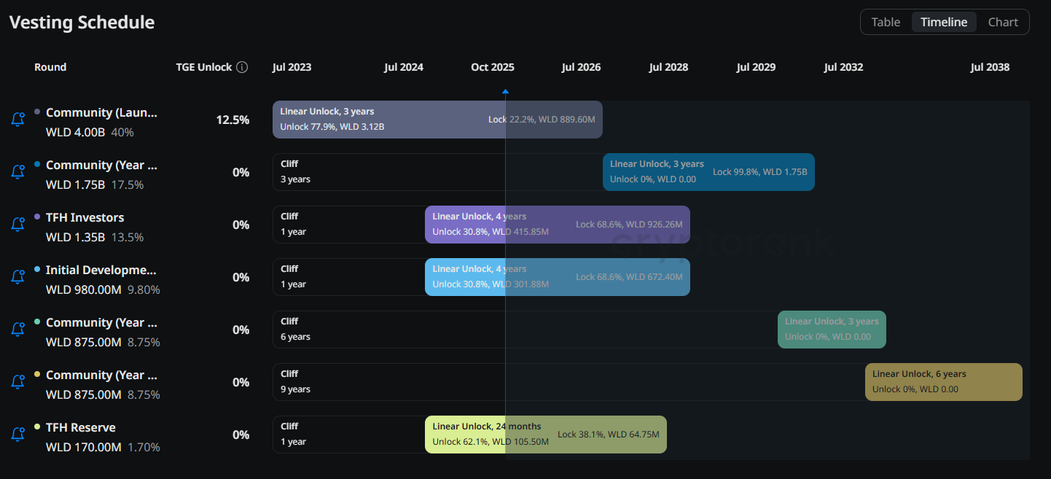1051x479 pixels.
Task: Click the Jul 2038 timeline label
Action: pos(990,67)
